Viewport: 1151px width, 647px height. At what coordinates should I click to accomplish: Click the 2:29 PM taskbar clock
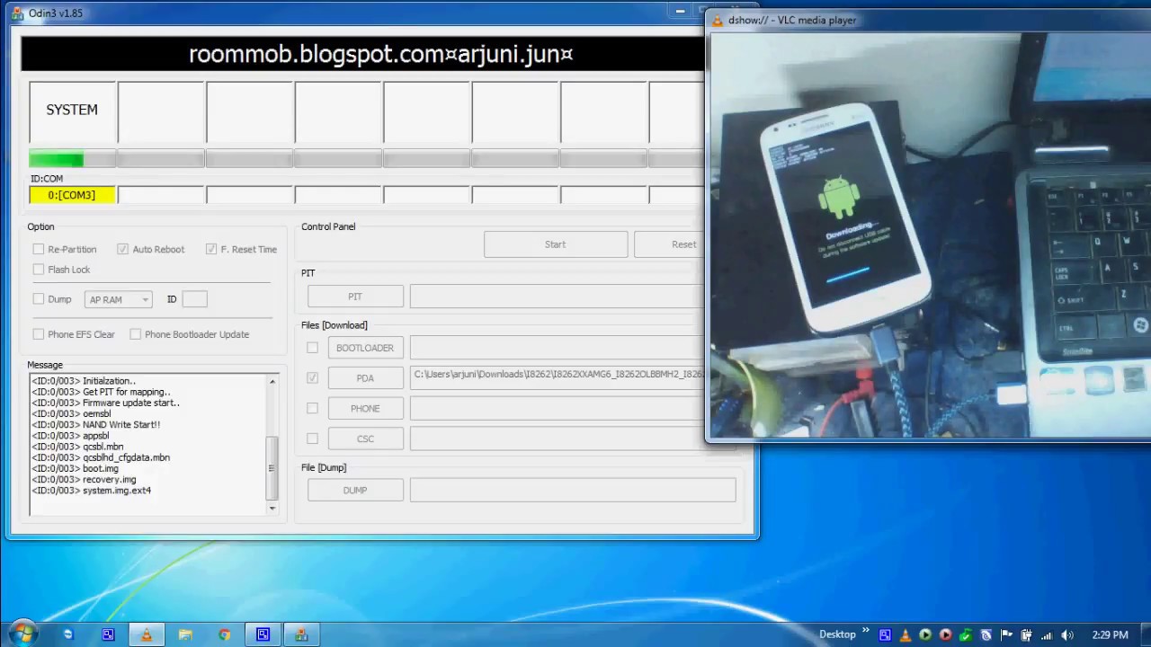coord(1110,634)
